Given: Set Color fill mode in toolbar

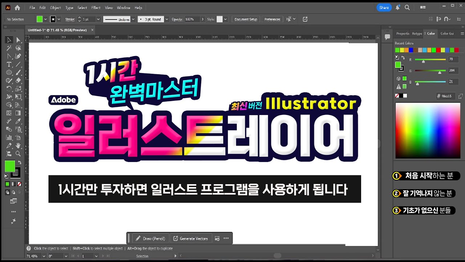Looking at the screenshot, I should pos(8,184).
